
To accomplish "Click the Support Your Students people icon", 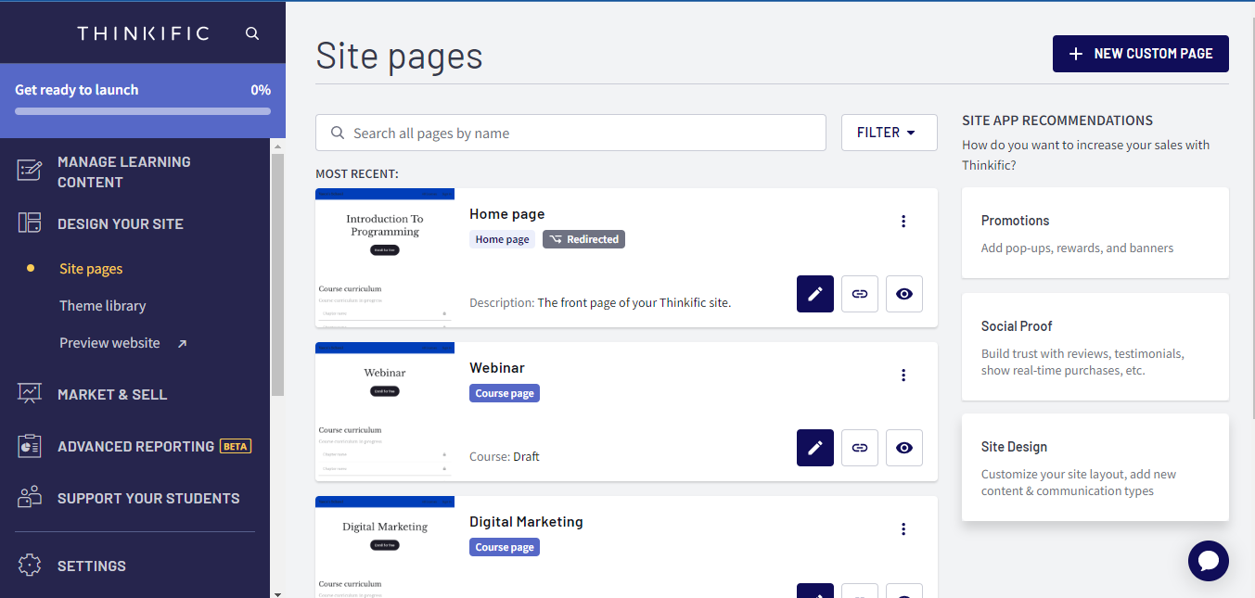I will click(30, 498).
